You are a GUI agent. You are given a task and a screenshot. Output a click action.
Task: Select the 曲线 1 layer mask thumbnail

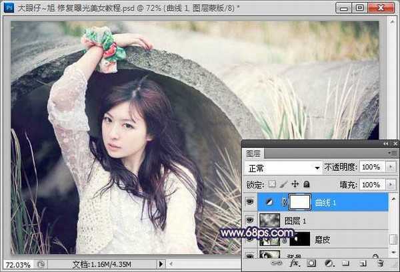tap(300, 202)
